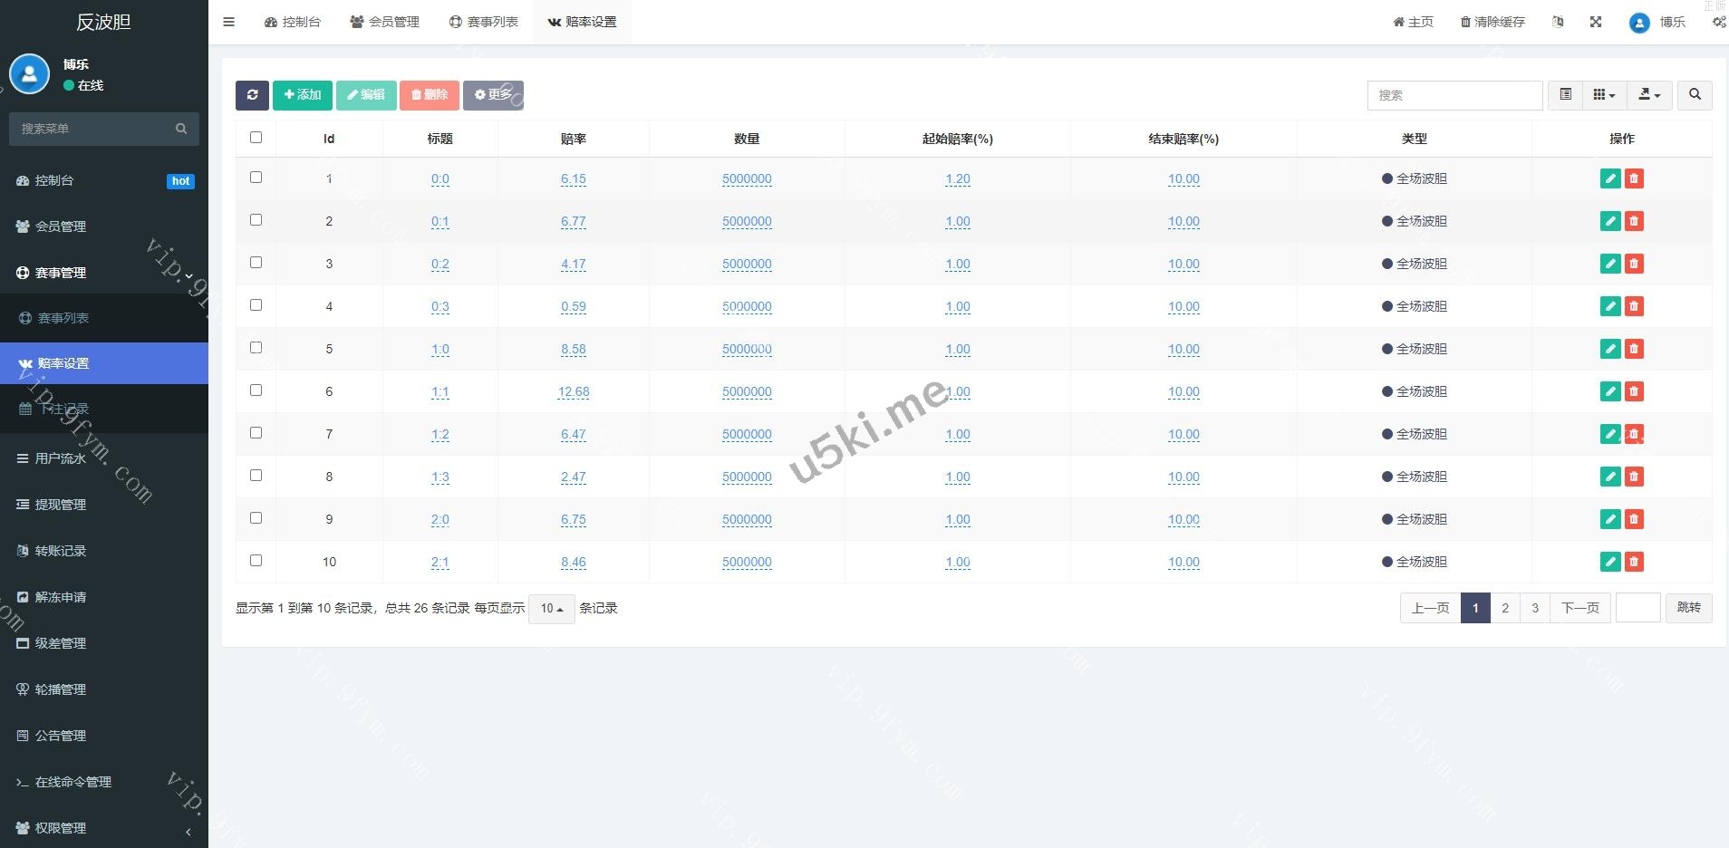Toggle the card view icon in toolbar
The image size is (1729, 848).
[x=1565, y=95]
